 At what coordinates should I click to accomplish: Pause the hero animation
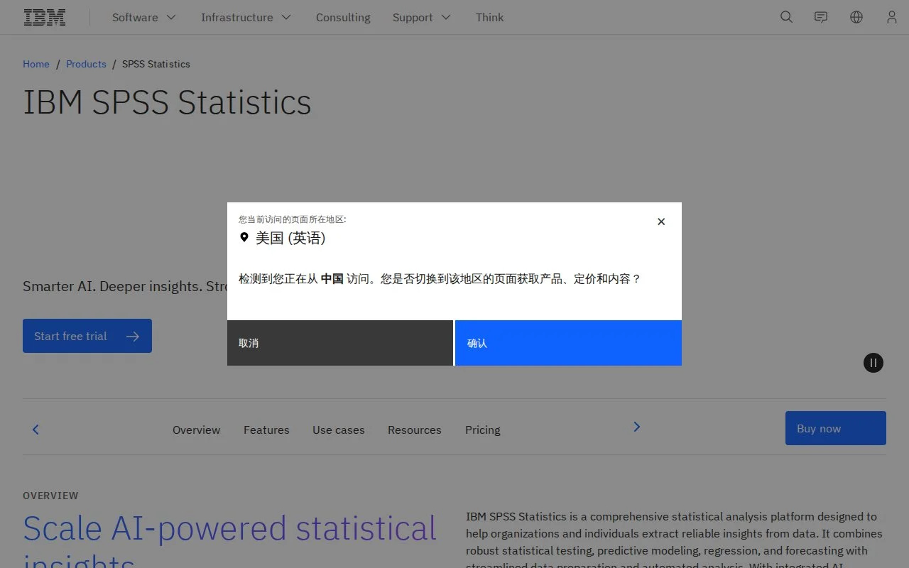[x=873, y=363]
